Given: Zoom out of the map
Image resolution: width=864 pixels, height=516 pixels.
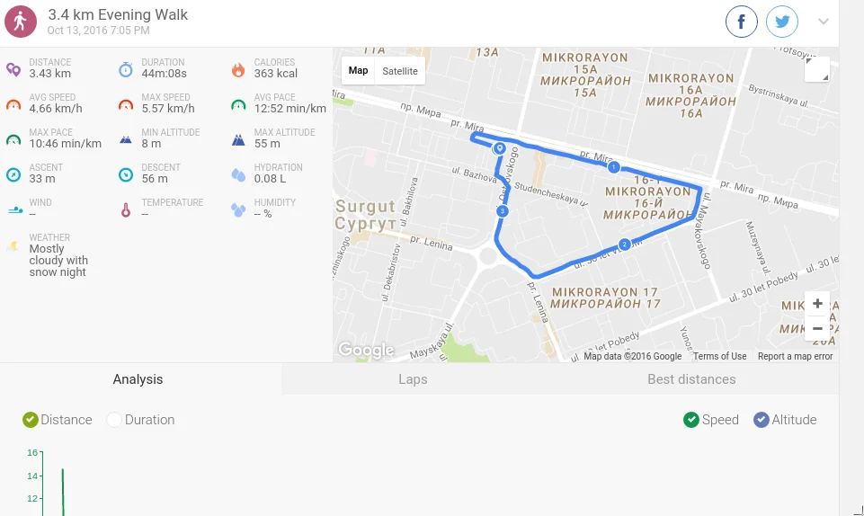Looking at the screenshot, I should [817, 329].
